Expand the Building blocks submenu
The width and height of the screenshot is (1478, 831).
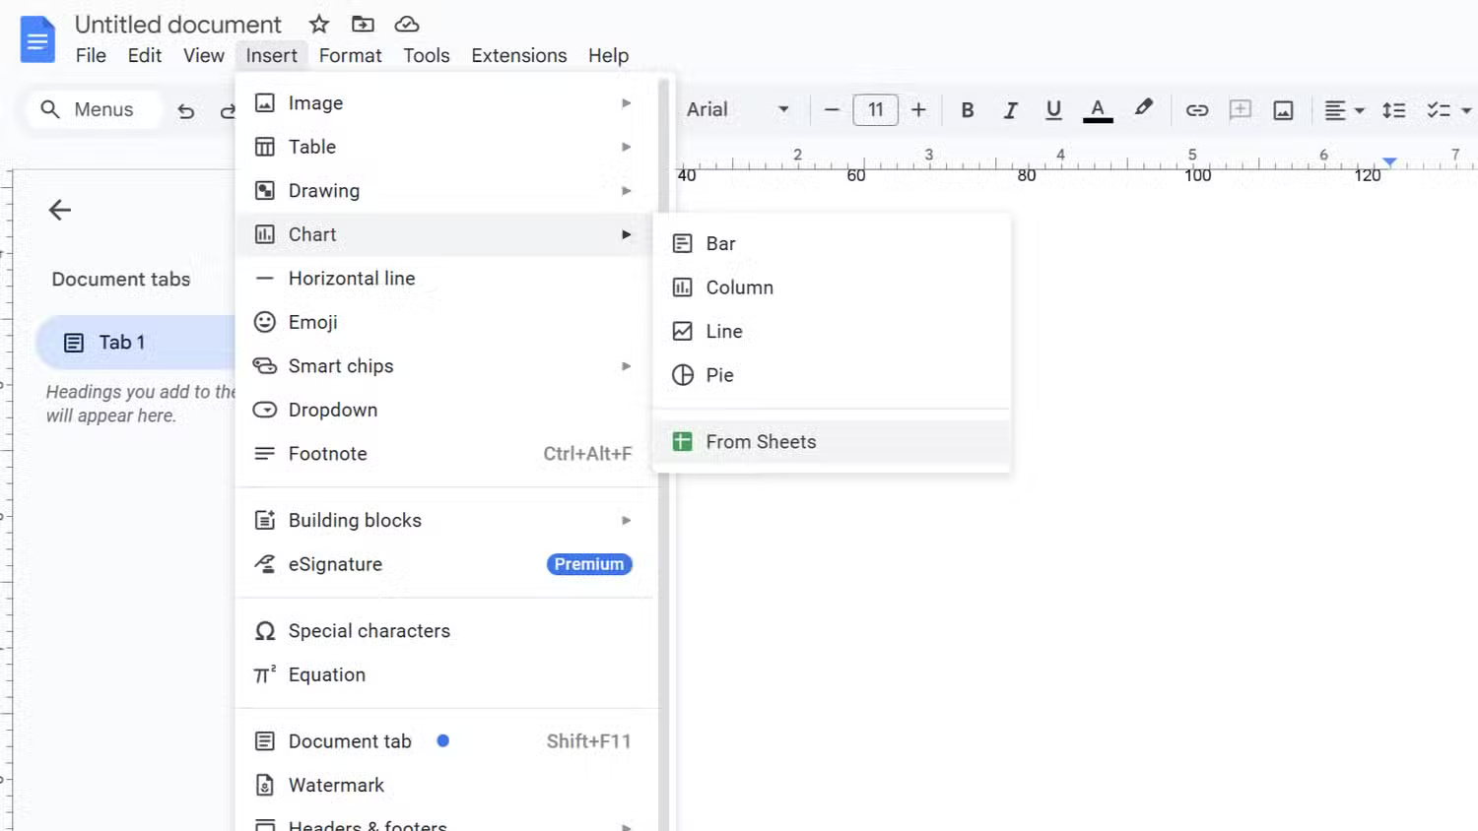[x=445, y=520]
